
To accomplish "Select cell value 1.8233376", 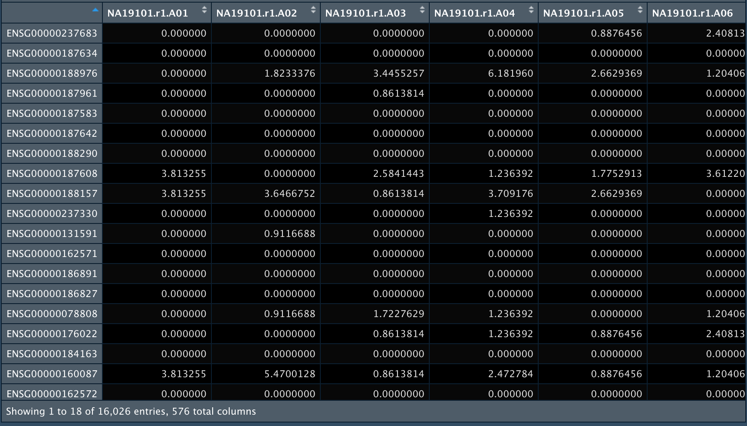I will [290, 73].
